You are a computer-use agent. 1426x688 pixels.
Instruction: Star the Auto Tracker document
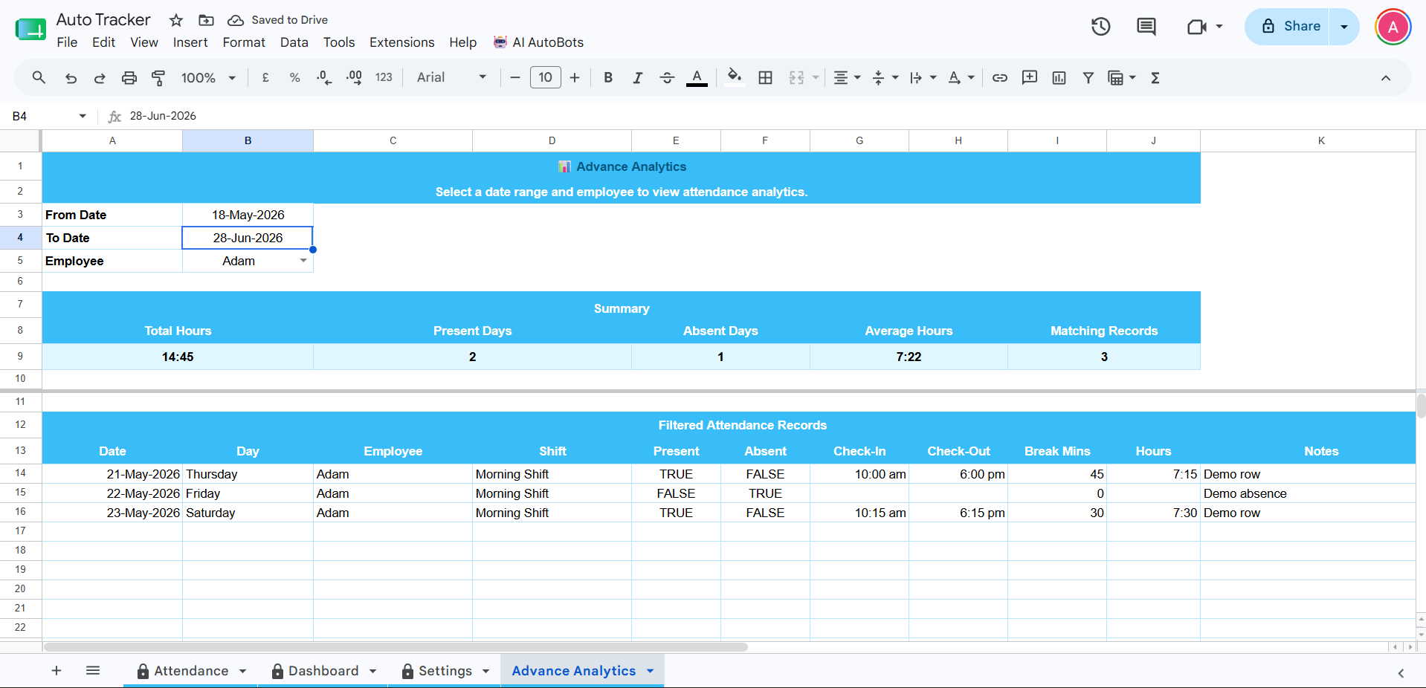[x=176, y=20]
